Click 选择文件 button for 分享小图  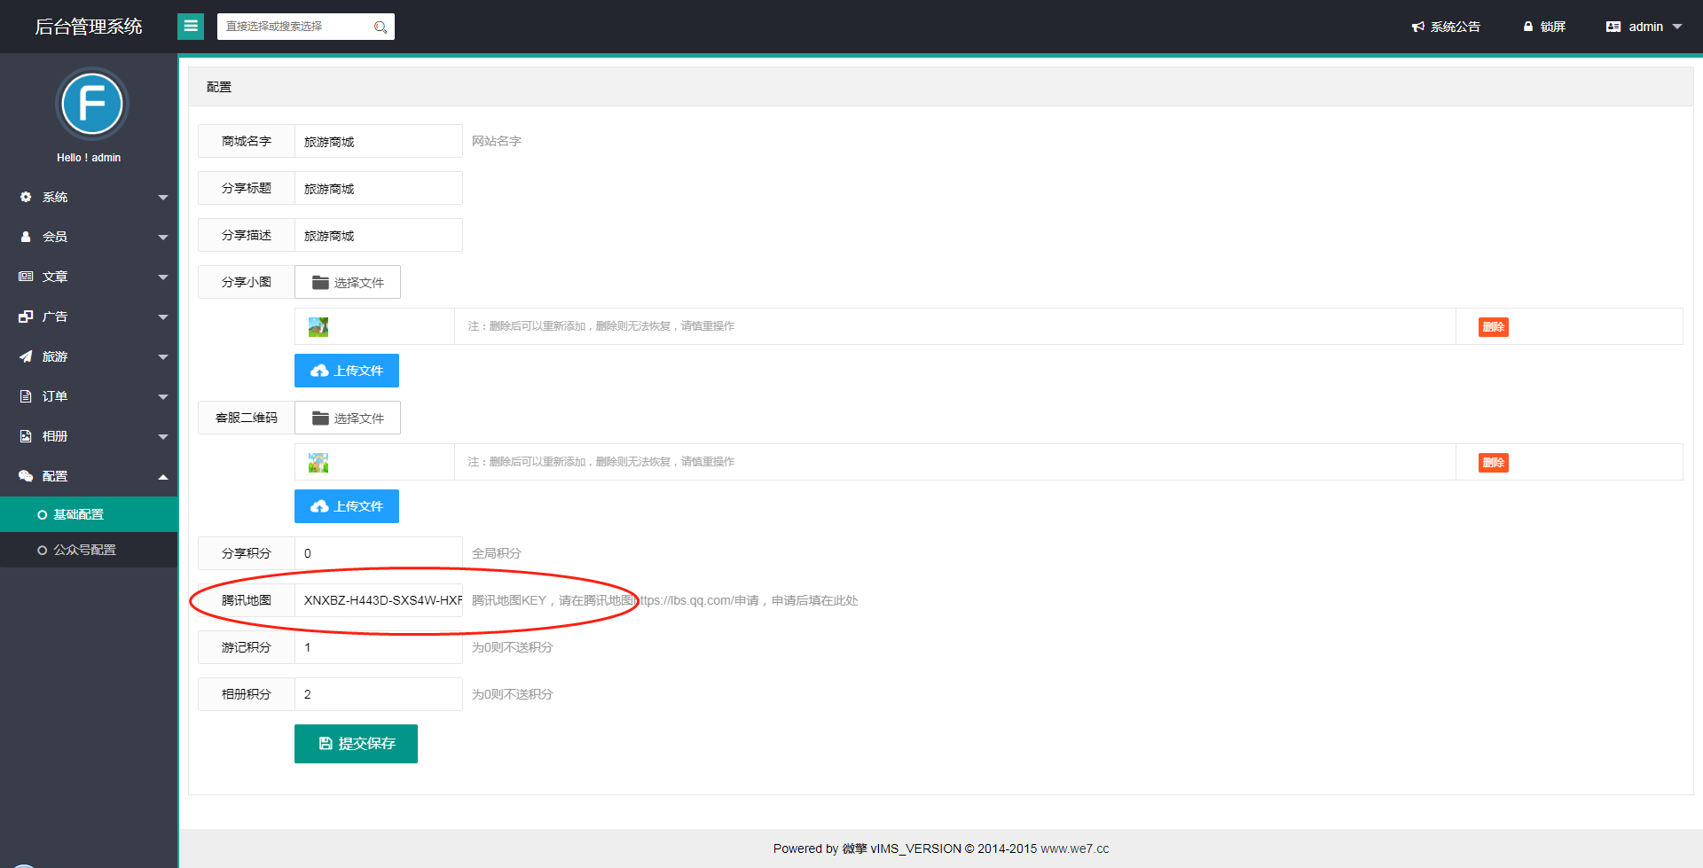coord(348,282)
